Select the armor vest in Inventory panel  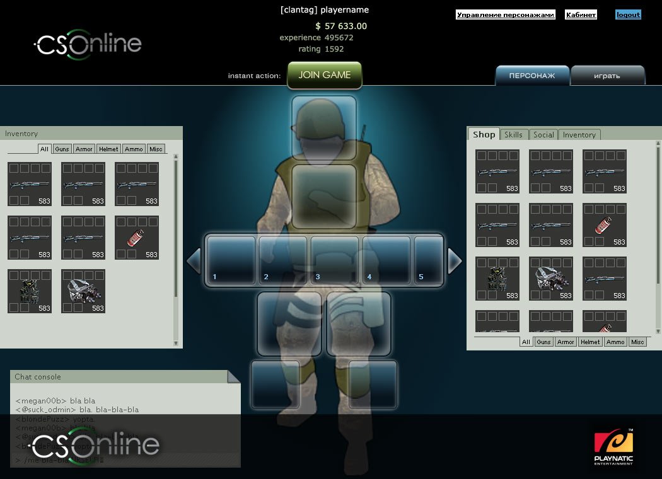click(29, 291)
